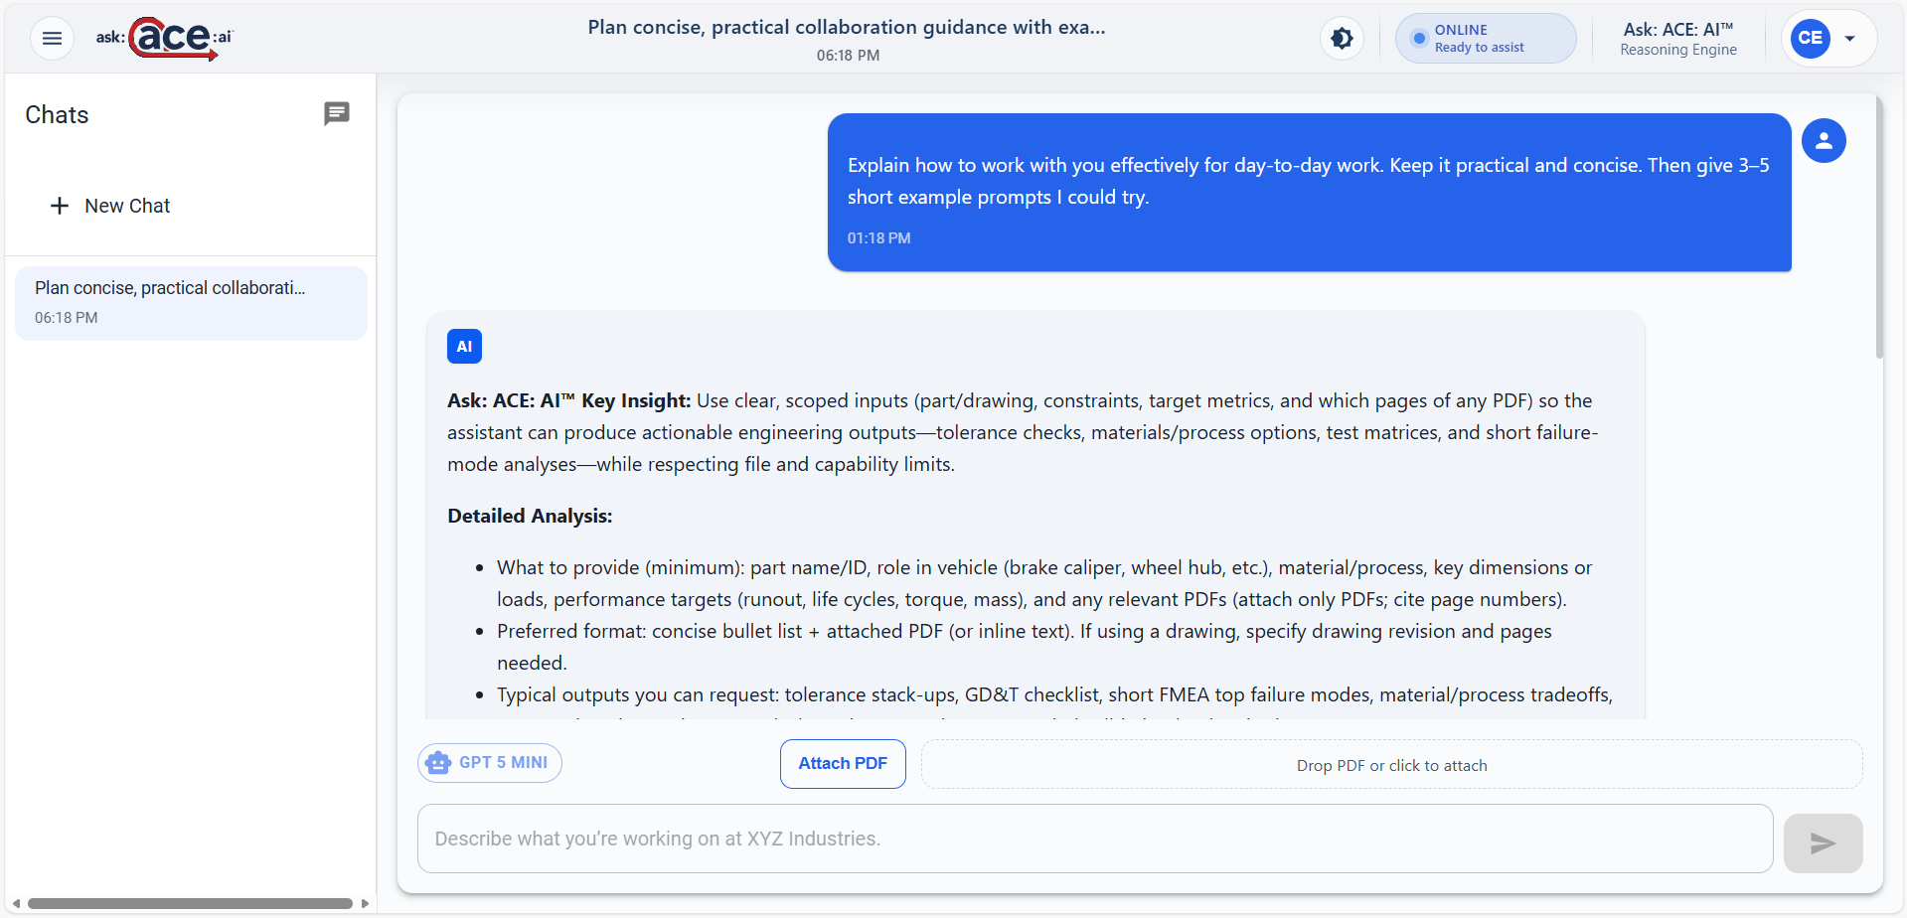Open the GPT 5 MINI model selector

pyautogui.click(x=489, y=762)
